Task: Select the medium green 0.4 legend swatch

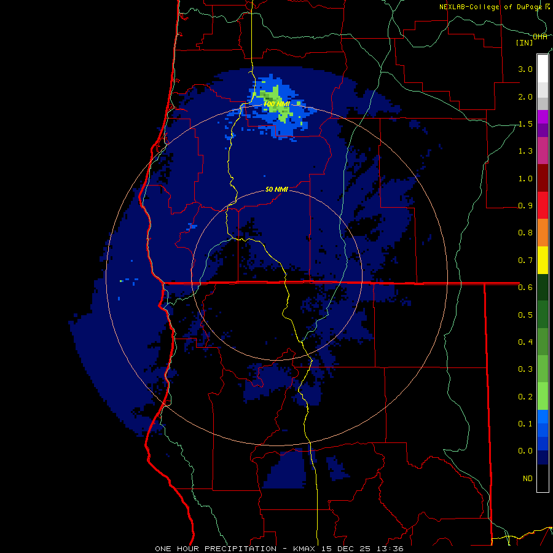Action: pos(543,342)
